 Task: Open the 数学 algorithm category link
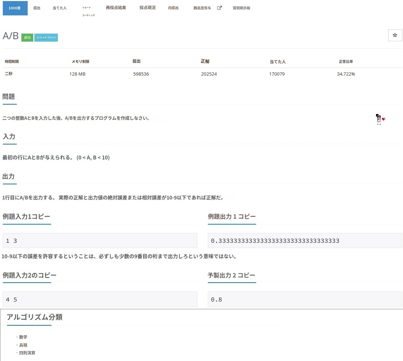pyautogui.click(x=23, y=337)
